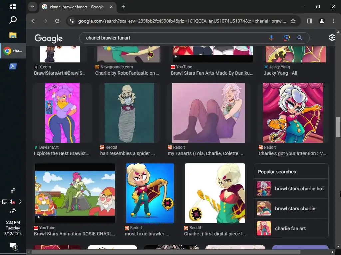341x255 pixels.
Task: Open Charlie's got your attention link
Action: (x=292, y=153)
